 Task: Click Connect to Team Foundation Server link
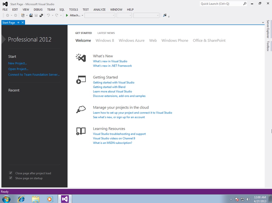(34, 75)
